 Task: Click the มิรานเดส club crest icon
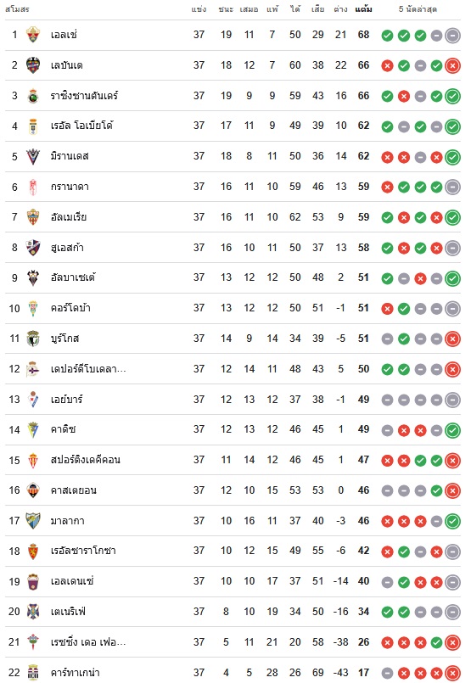click(x=33, y=156)
